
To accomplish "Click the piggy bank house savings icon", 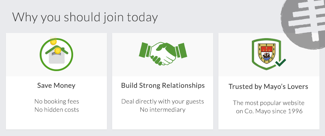I will [x=56, y=54].
